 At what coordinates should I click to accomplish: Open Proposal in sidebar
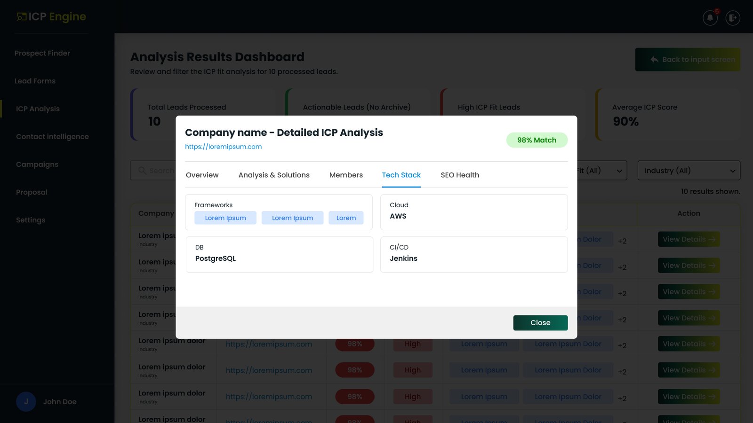[32, 192]
